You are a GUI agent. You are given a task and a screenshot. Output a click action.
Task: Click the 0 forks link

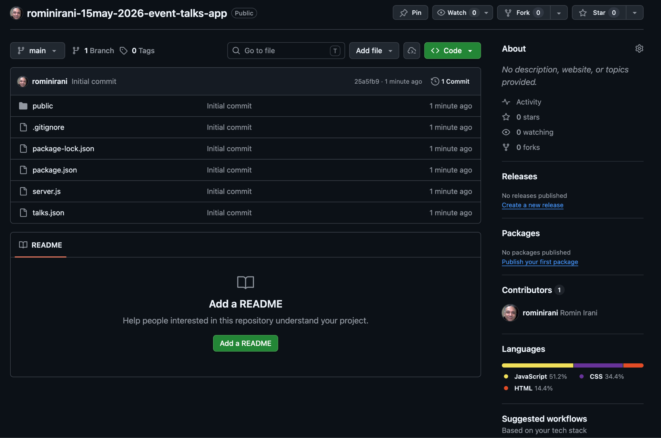click(x=528, y=147)
